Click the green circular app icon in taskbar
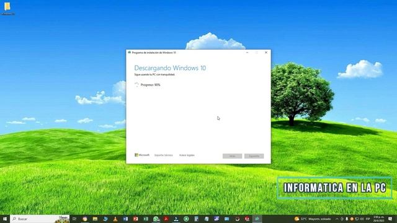 pyautogui.click(x=186, y=219)
